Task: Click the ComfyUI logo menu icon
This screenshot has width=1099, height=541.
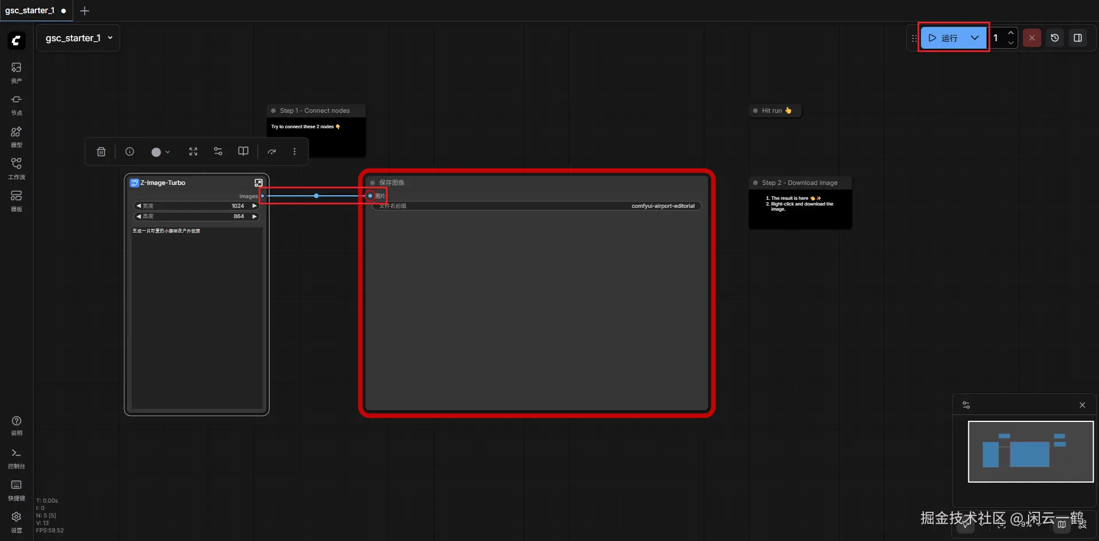Action: click(x=16, y=40)
